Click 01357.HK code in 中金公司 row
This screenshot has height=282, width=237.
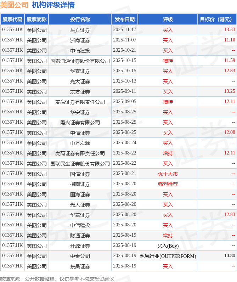point(12,255)
